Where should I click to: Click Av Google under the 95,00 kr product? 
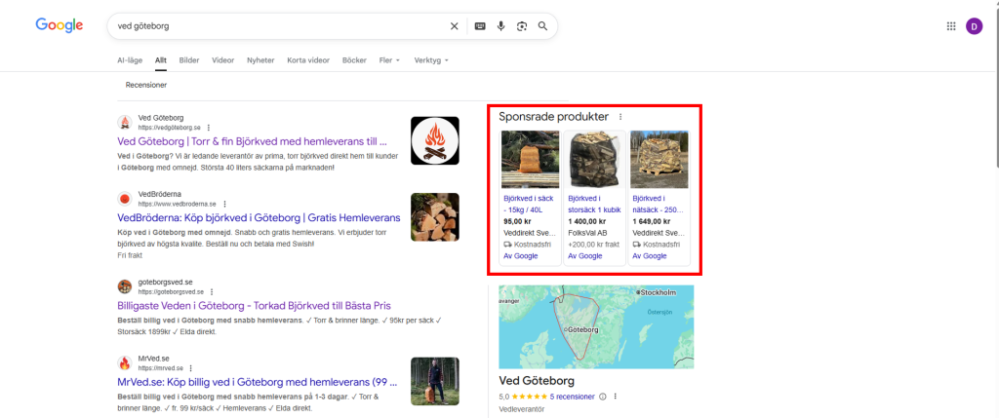click(x=521, y=255)
